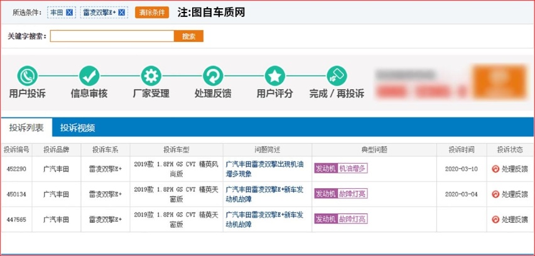The width and height of the screenshot is (535, 256).
Task: Click the 机油增多 tag
Action: coord(352,168)
